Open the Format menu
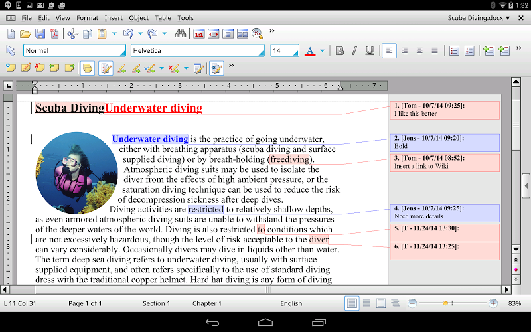 click(87, 18)
